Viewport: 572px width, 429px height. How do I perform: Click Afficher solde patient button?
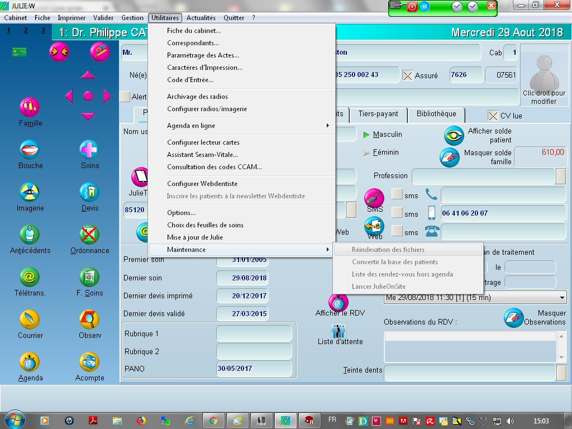[454, 136]
